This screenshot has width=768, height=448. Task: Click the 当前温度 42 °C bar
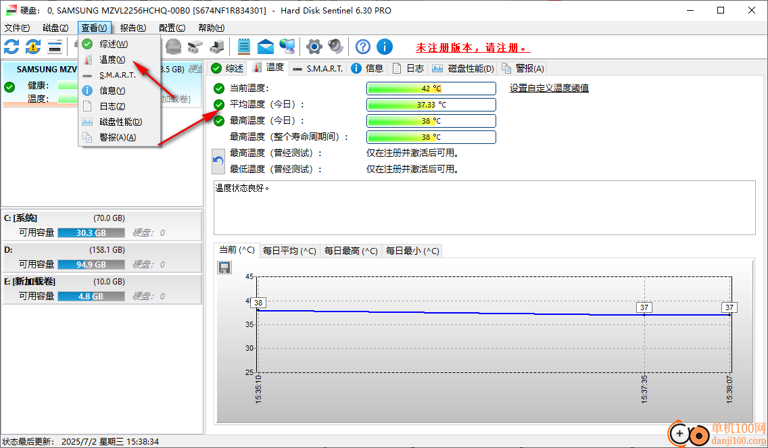pyautogui.click(x=431, y=89)
